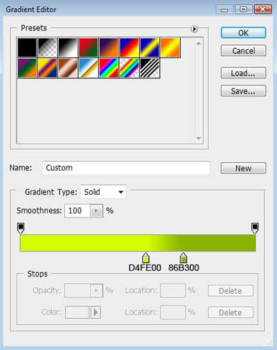Click the Location field next to Opacity
277x350 pixels.
tap(172, 290)
